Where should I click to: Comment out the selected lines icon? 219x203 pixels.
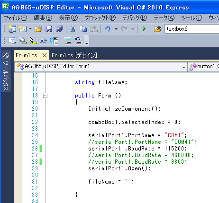coord(68,41)
